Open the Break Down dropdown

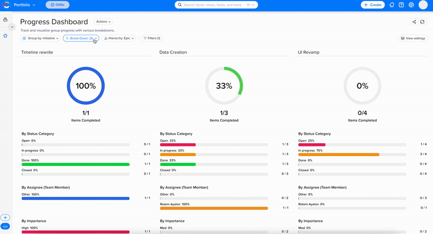[81, 38]
